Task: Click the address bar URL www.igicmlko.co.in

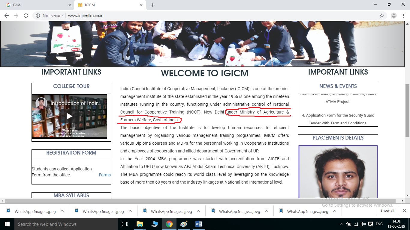Action: coord(86,16)
